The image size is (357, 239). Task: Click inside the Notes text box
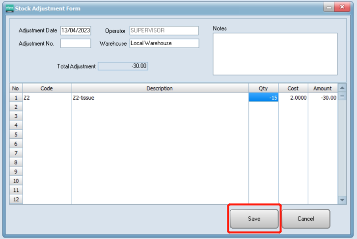point(275,54)
